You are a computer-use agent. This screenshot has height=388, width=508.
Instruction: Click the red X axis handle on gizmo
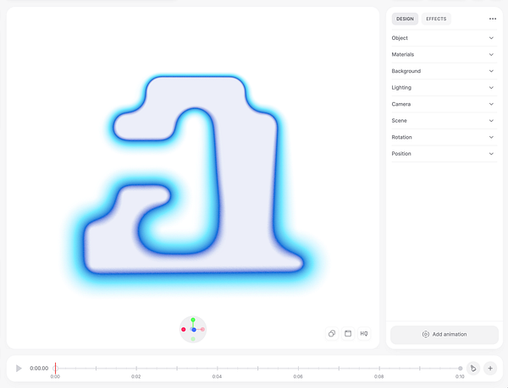pyautogui.click(x=184, y=330)
